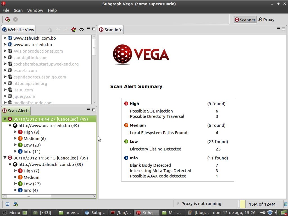Expand High (7) alerts under tahuichi

click(15, 171)
